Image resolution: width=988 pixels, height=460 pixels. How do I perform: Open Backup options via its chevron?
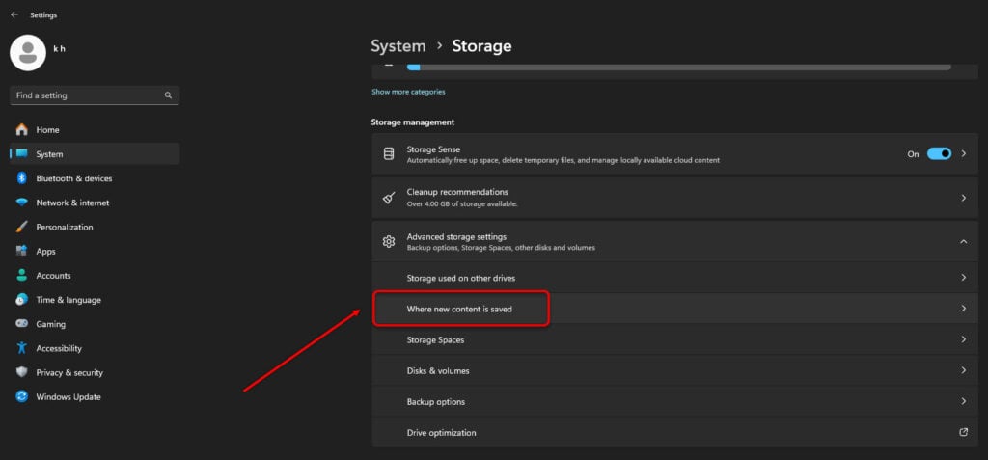(964, 401)
